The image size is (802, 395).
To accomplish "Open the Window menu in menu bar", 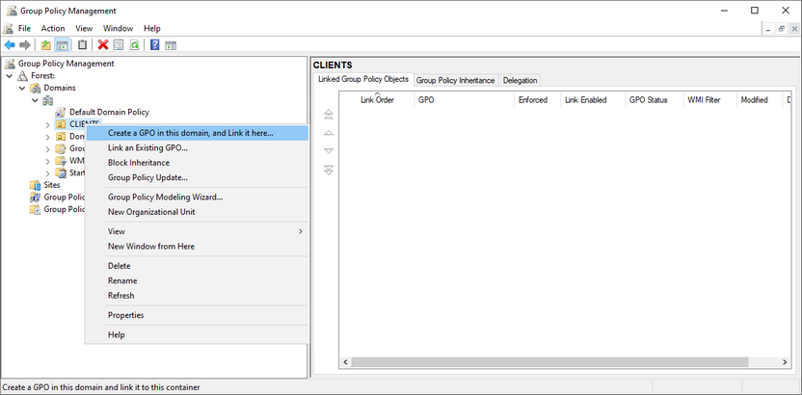I will point(119,29).
